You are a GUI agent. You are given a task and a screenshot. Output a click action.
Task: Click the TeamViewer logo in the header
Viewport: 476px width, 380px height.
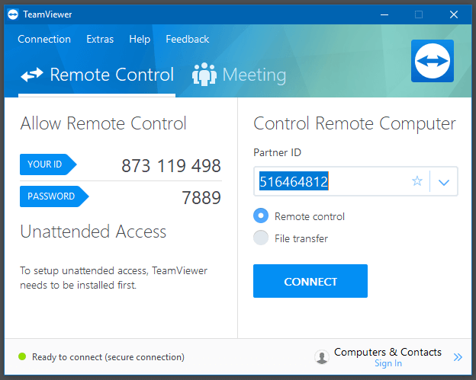tap(433, 61)
